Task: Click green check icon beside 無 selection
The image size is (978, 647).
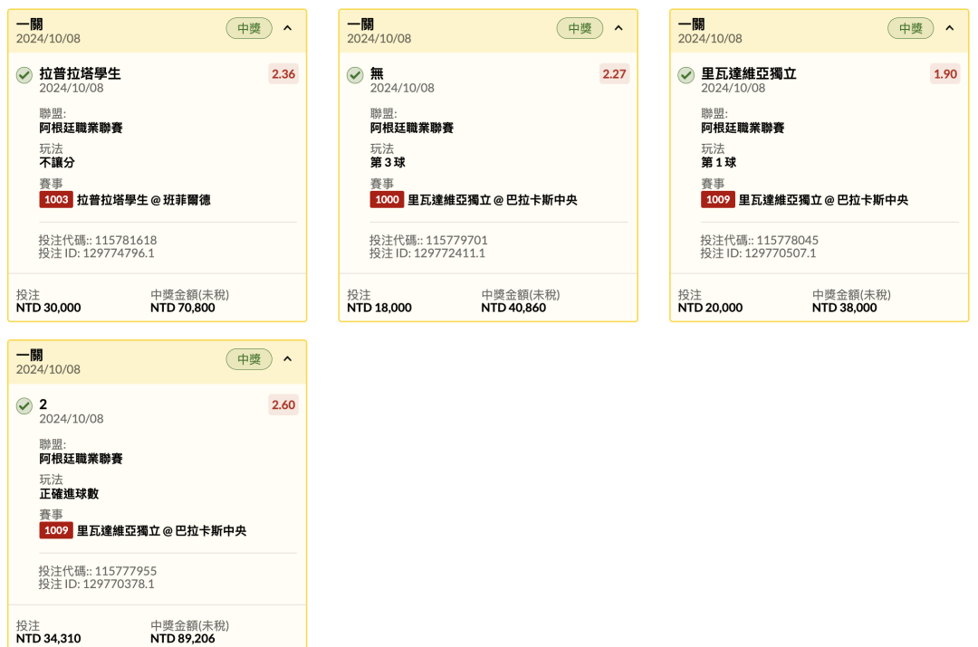Action: click(355, 75)
